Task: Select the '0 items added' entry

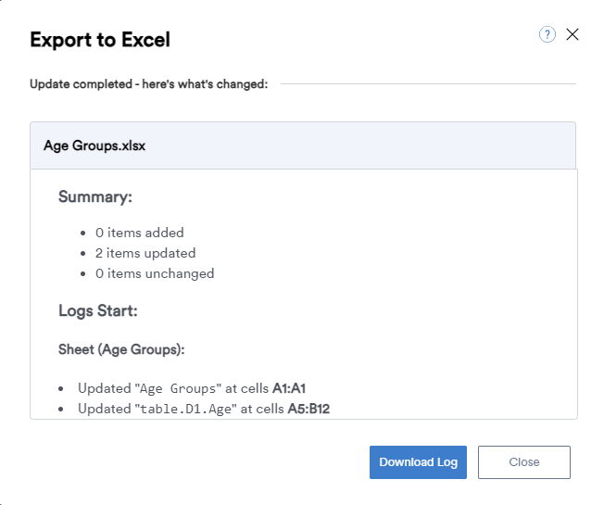Action: [x=139, y=233]
